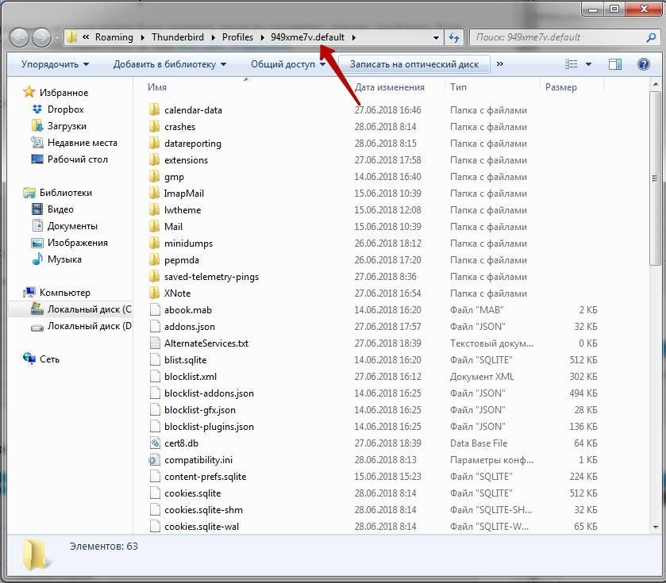Open the Help question mark icon
The height and width of the screenshot is (583, 666).
(644, 64)
